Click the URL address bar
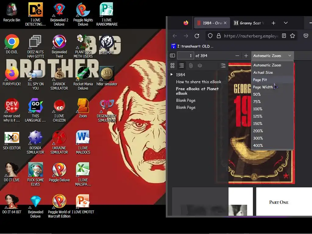 (251, 36)
